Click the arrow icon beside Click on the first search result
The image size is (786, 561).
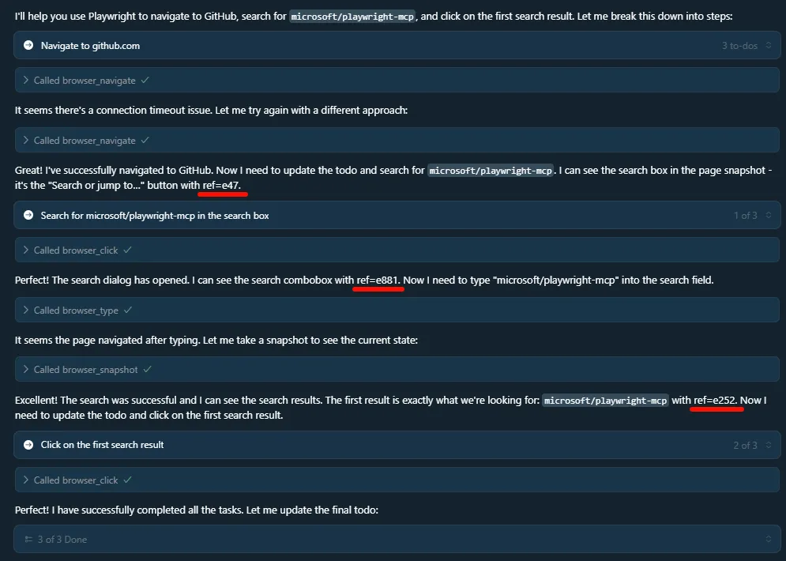[28, 445]
